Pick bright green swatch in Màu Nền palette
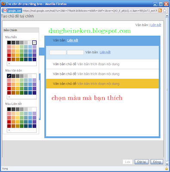The width and height of the screenshot is (170, 172). click(x=22, y=55)
